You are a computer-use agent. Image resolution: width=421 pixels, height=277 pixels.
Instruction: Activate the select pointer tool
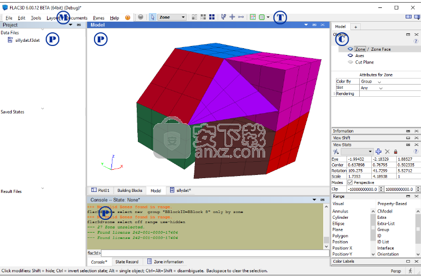(x=153, y=17)
